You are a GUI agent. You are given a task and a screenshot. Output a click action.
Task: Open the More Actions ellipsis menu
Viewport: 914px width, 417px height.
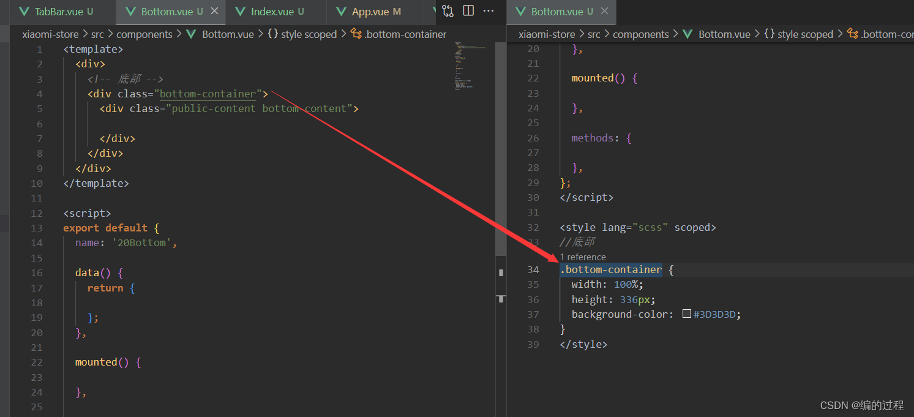pos(489,11)
